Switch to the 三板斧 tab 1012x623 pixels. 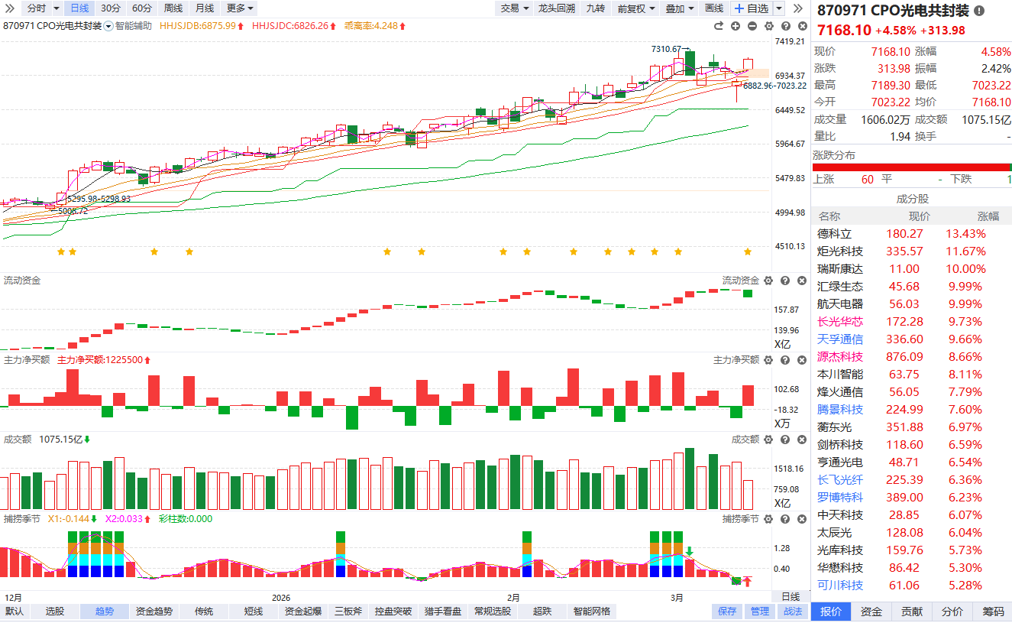pos(348,612)
